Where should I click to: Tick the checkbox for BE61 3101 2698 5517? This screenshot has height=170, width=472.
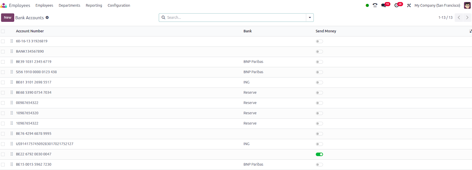pyautogui.click(x=3, y=83)
